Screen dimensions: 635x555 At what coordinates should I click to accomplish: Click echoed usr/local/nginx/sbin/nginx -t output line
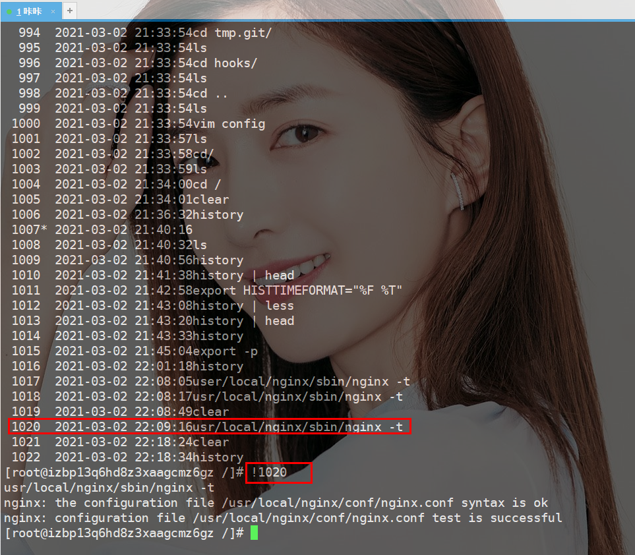point(109,488)
